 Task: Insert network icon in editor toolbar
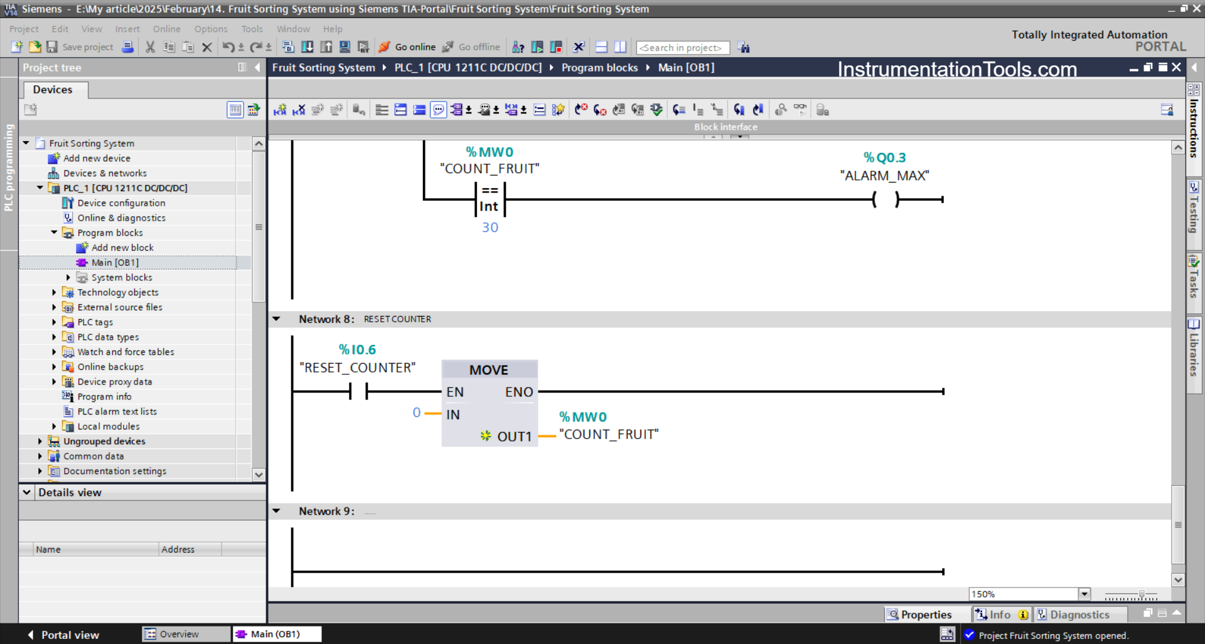280,110
